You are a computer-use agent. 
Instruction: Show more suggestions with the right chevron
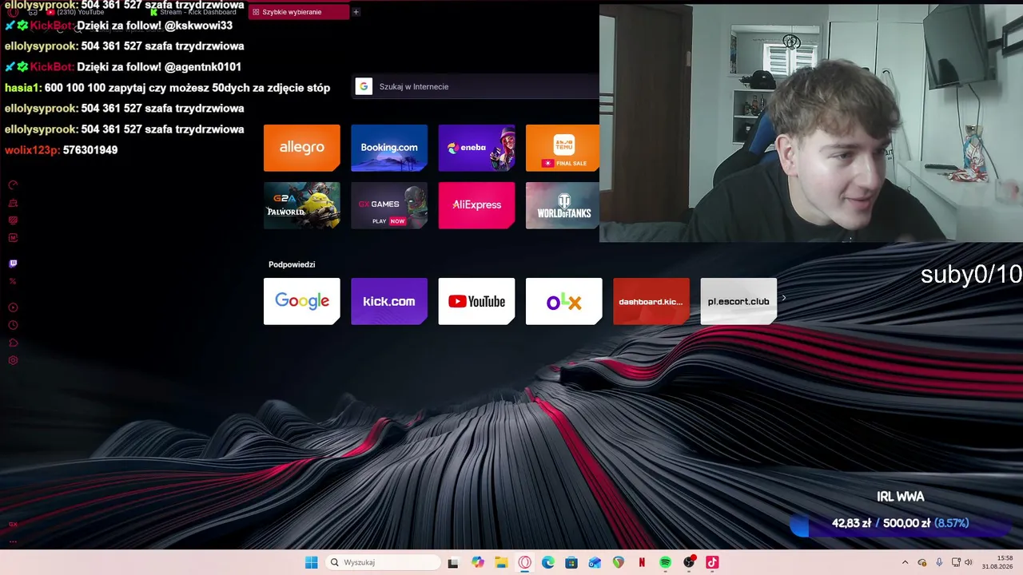[x=783, y=298]
